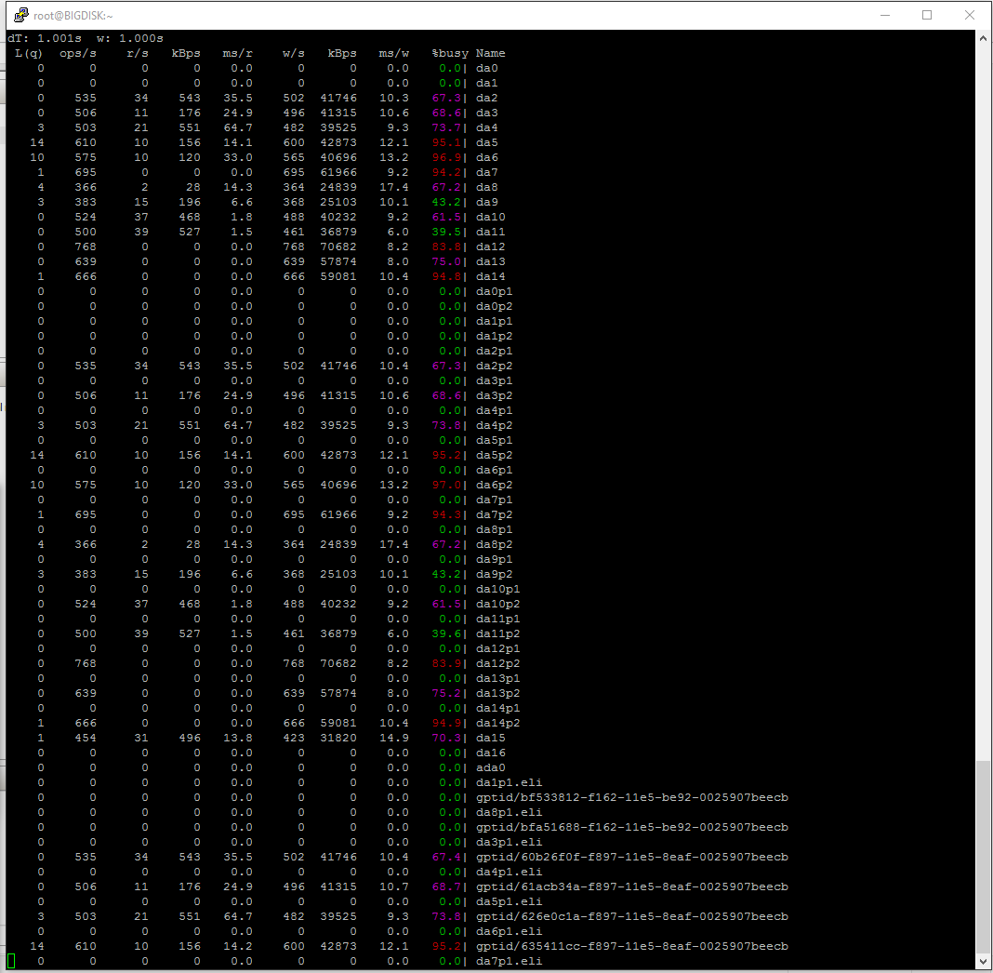Select the ada0 device name
The image size is (993, 973).
pyautogui.click(x=491, y=767)
